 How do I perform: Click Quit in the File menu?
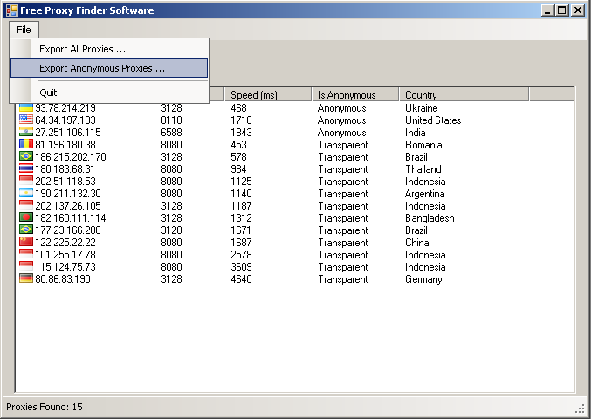48,93
